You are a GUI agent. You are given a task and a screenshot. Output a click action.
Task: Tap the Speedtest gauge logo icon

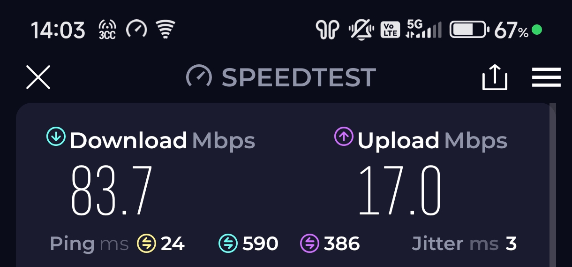199,76
